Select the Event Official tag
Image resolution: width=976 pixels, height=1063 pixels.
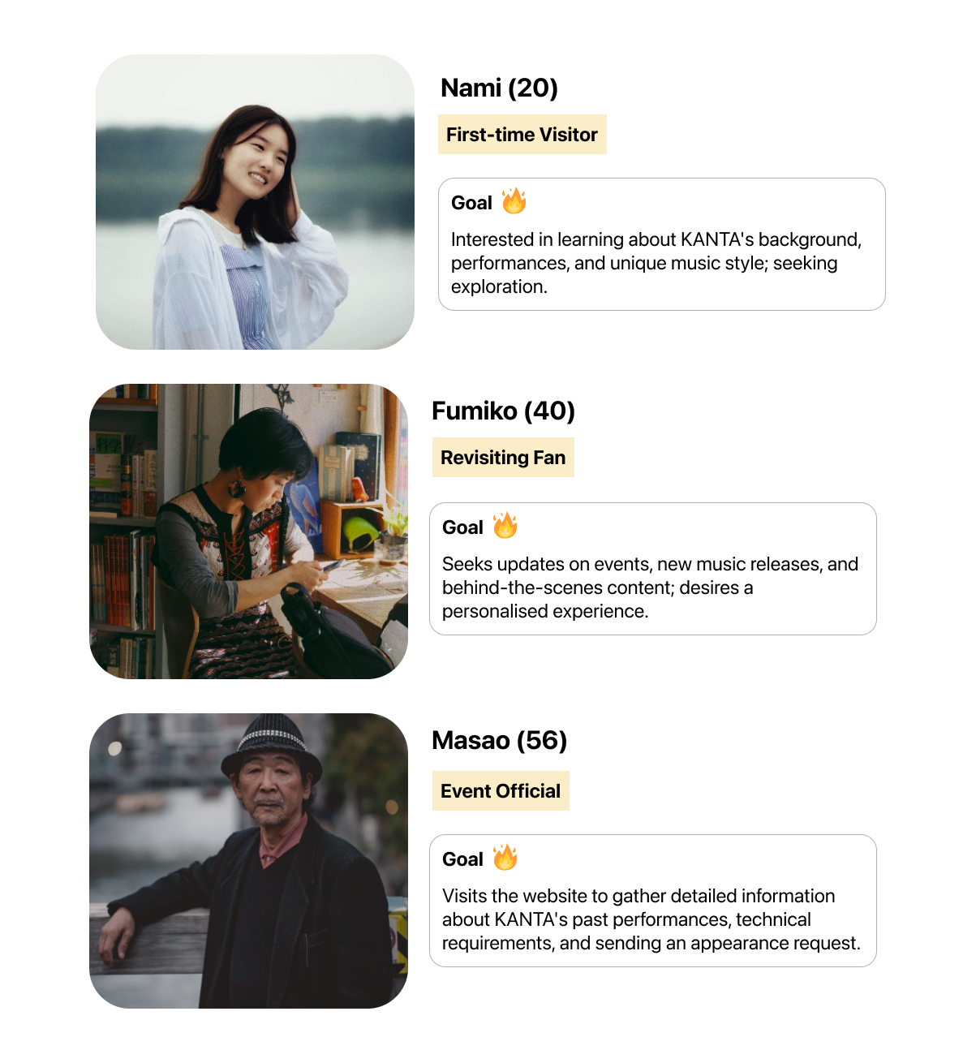[501, 791]
